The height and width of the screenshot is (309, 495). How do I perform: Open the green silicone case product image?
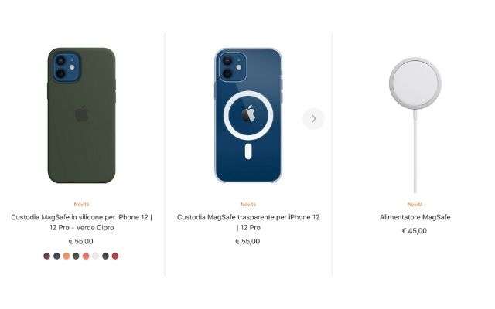pos(82,115)
